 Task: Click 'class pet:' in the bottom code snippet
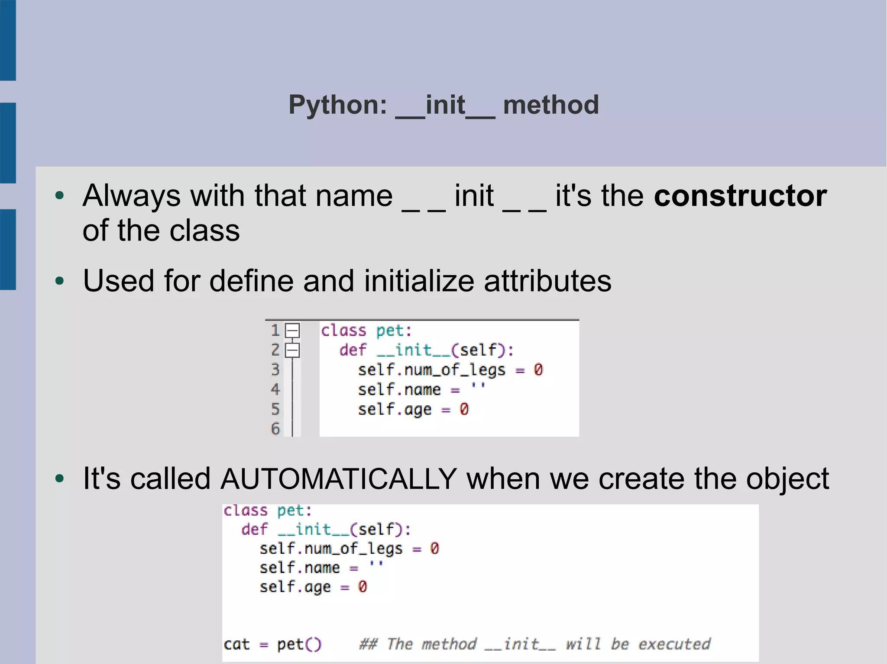(x=268, y=511)
